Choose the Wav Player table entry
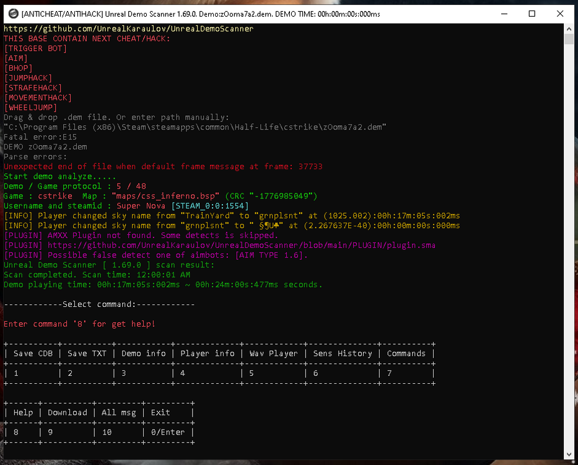The image size is (578, 465). pos(273,353)
